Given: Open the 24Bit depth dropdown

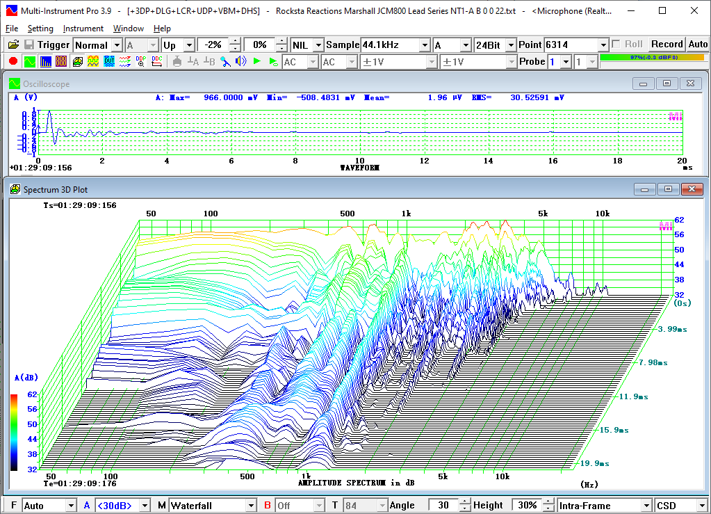Looking at the screenshot, I should coord(511,45).
